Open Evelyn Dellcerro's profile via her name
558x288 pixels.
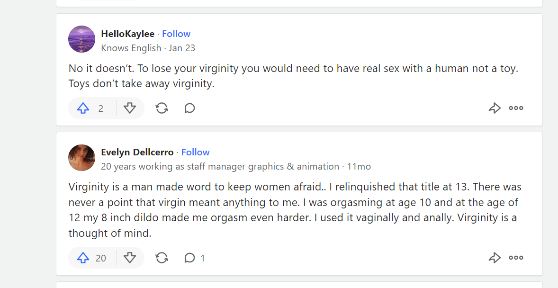137,153
